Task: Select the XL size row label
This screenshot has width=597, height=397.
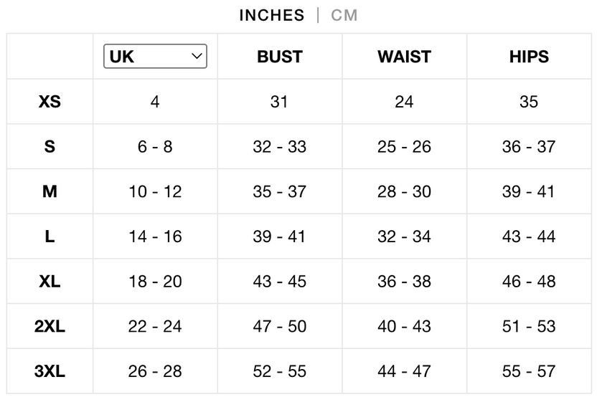Action: 50,281
